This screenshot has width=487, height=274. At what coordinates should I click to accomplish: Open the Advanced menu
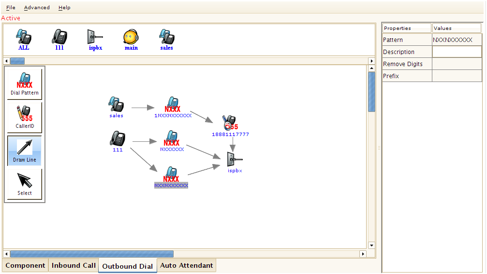(37, 8)
